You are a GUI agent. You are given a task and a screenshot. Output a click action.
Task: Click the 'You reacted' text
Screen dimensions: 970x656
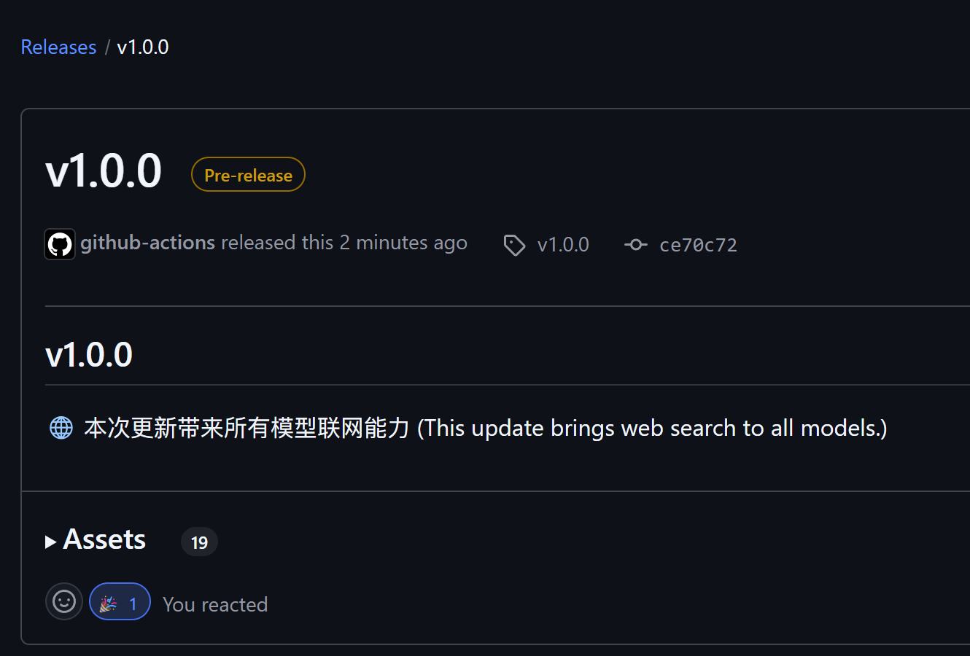point(215,604)
